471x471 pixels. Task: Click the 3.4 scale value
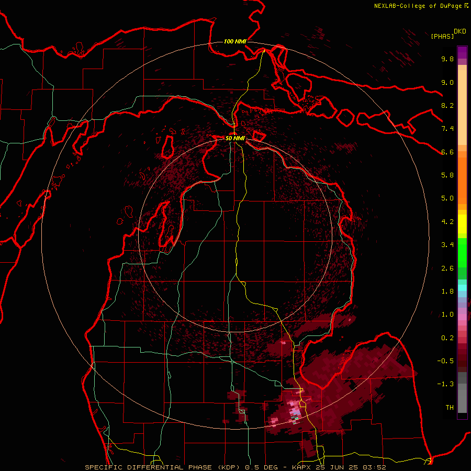[447, 245]
